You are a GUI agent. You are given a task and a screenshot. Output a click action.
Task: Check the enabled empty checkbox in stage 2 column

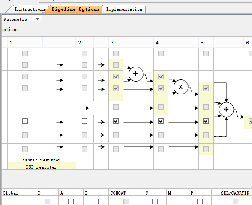pos(84,121)
